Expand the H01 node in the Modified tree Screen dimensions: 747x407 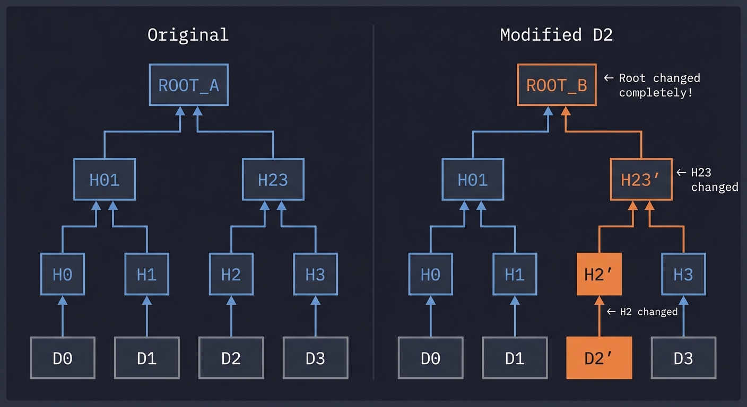pos(472,179)
